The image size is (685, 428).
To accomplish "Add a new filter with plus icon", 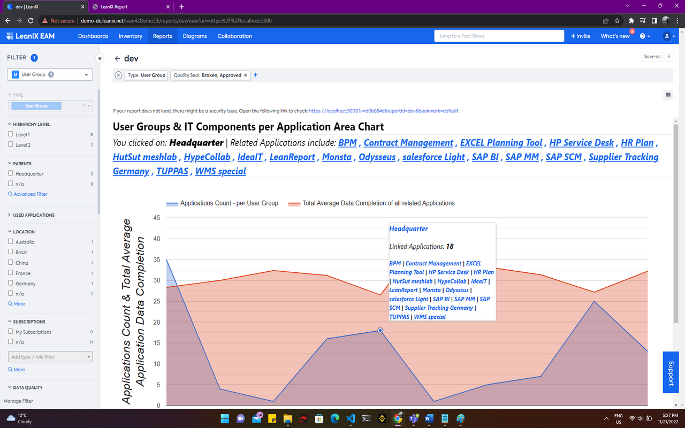I will [255, 75].
